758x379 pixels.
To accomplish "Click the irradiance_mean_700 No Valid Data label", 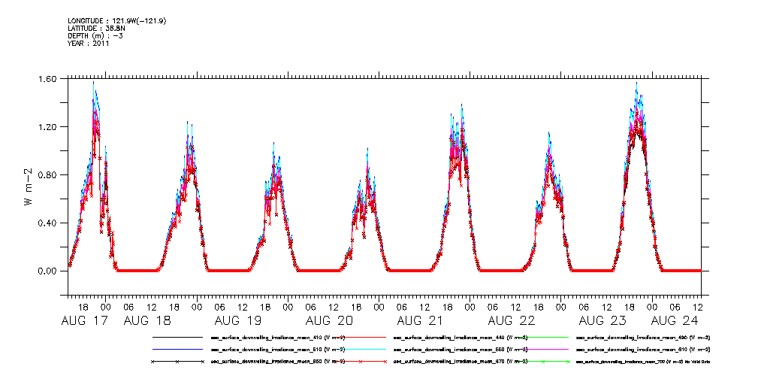I will tap(643, 362).
